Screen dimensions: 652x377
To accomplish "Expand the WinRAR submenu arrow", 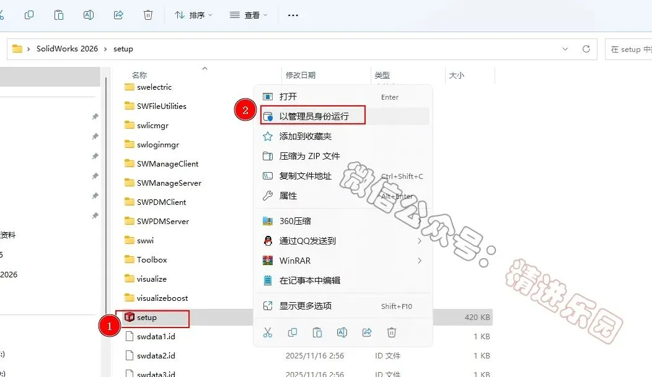I will 420,261.
